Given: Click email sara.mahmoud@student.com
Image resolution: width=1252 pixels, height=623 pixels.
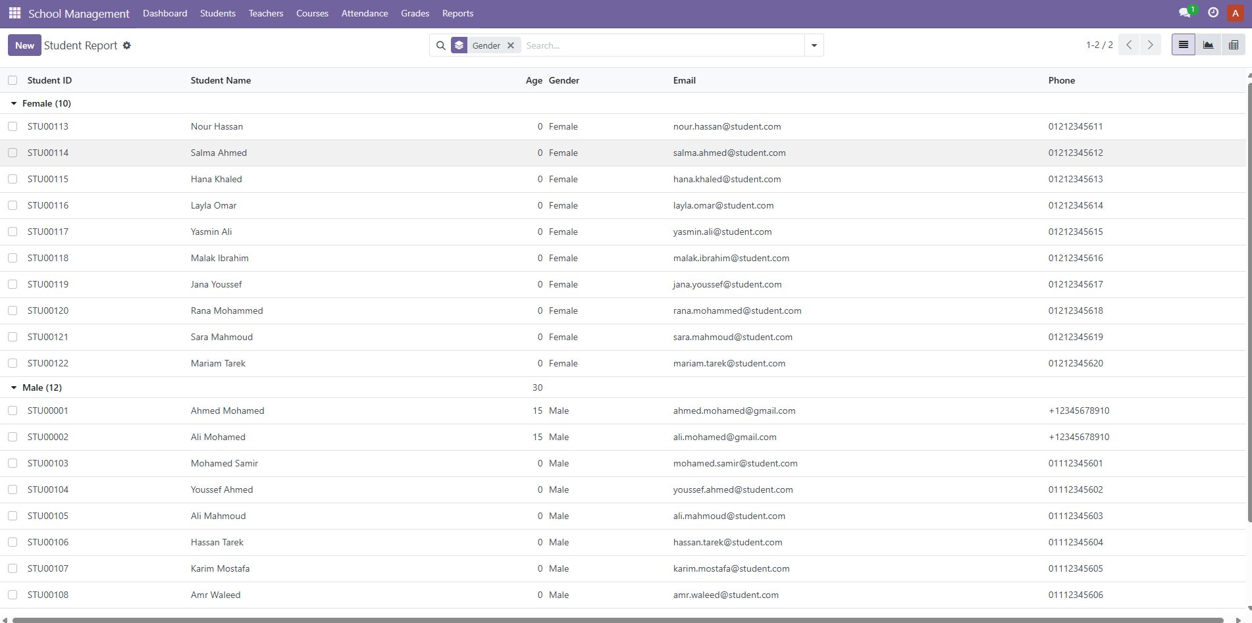Looking at the screenshot, I should (733, 337).
